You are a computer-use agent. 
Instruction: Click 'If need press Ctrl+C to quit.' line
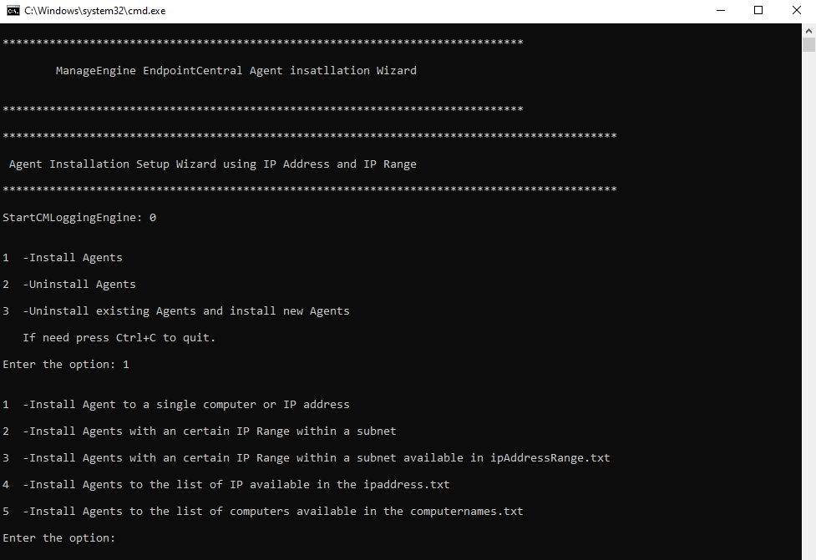(119, 338)
